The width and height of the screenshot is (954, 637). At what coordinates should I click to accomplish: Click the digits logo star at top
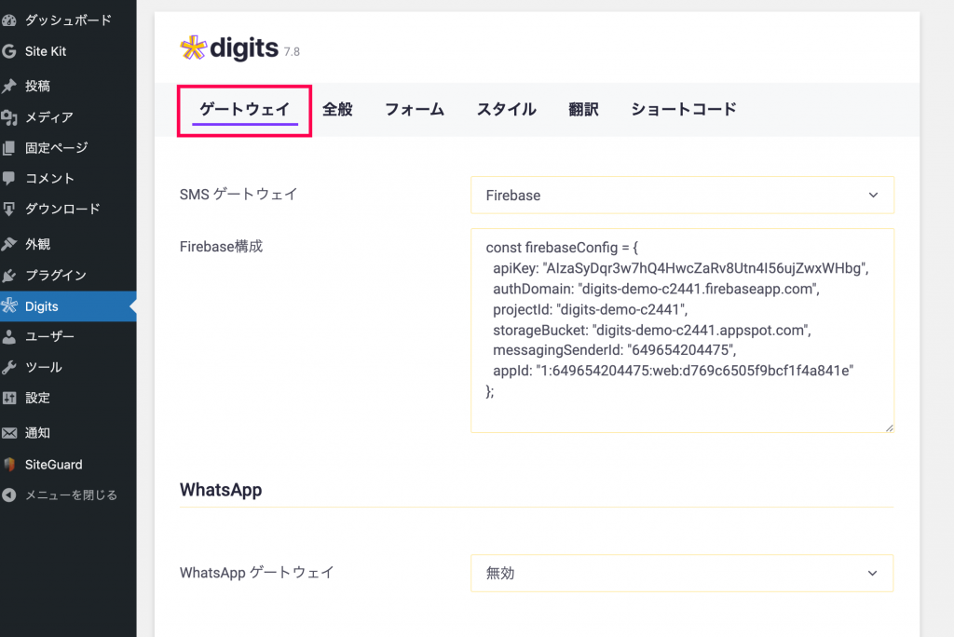(194, 47)
